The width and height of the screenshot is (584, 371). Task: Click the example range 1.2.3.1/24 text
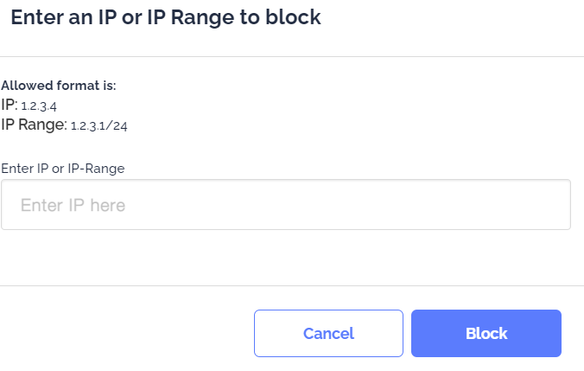point(99,125)
